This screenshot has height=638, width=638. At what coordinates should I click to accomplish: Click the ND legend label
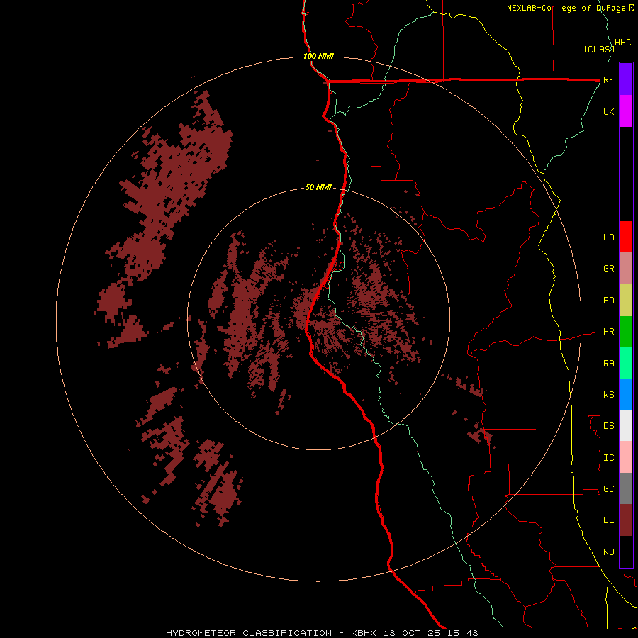(x=609, y=552)
